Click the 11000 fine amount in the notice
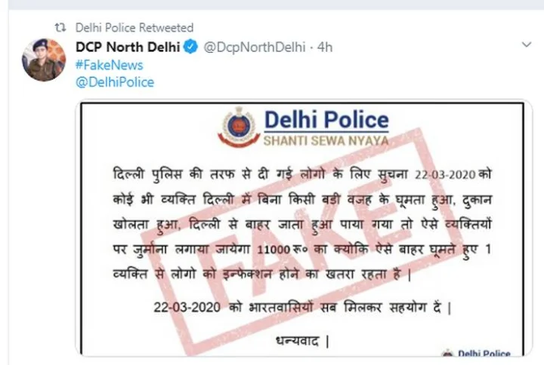This screenshot has height=365, width=544. [274, 250]
